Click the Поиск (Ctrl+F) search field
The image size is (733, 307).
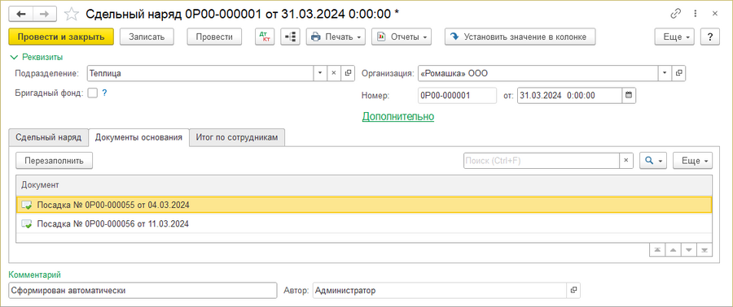coord(542,160)
